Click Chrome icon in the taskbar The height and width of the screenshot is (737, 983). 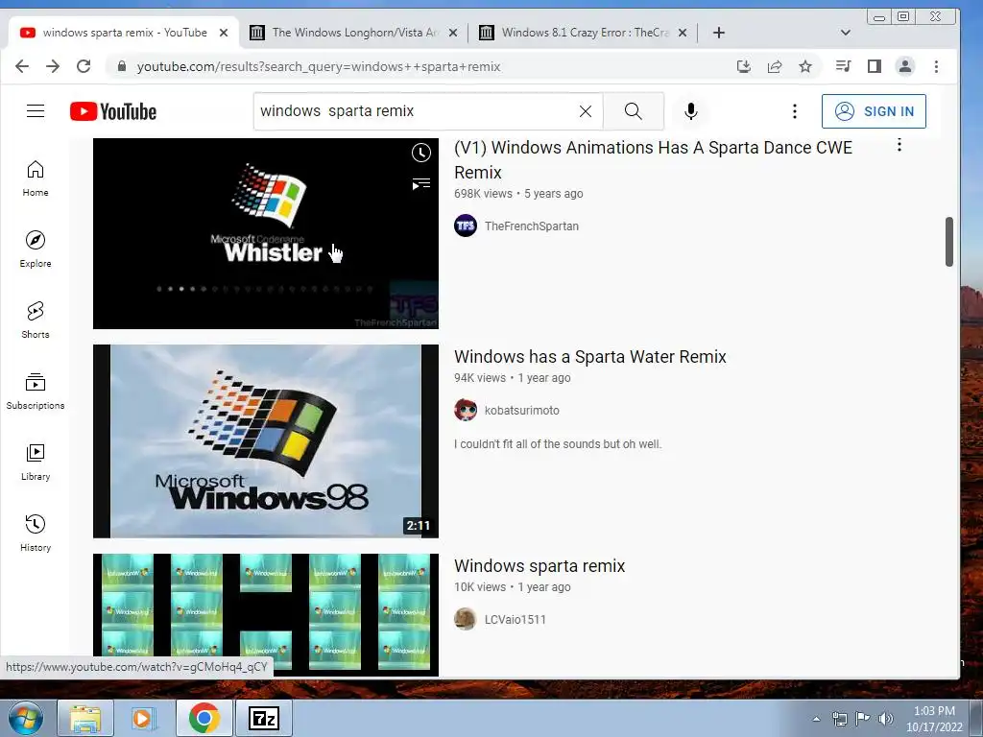coord(204,718)
